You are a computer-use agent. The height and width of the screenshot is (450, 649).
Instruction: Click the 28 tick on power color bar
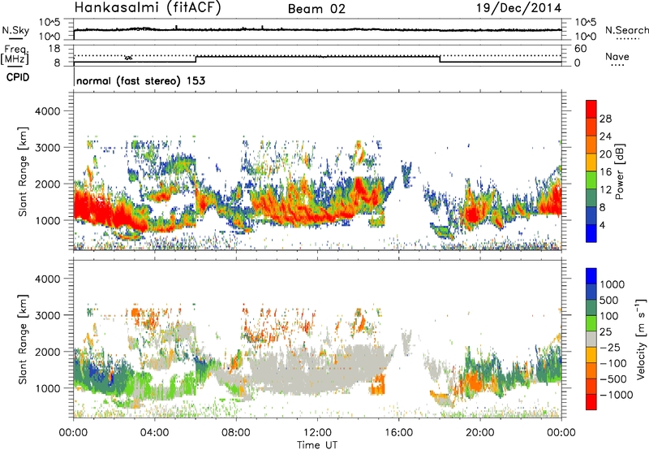pyautogui.click(x=605, y=119)
